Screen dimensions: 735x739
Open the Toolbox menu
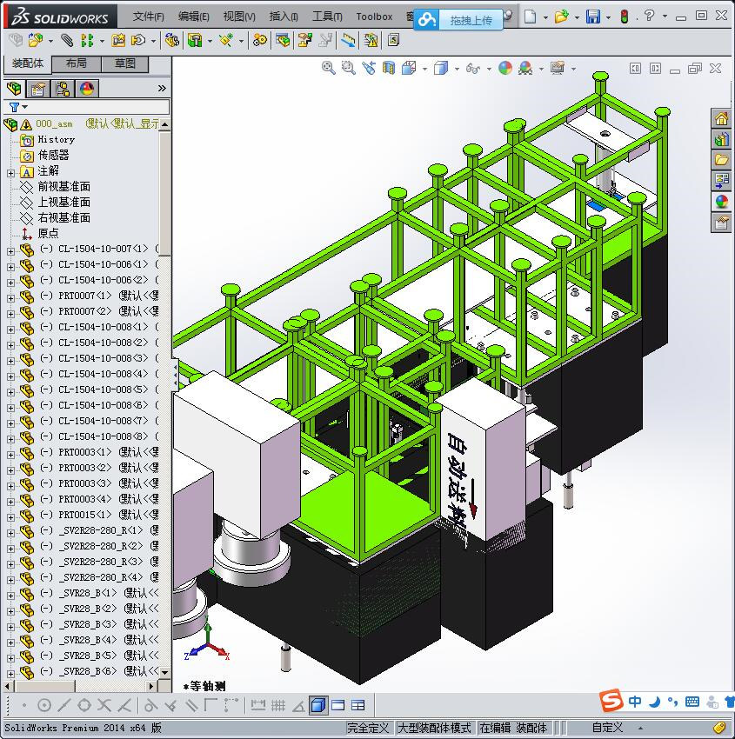374,17
